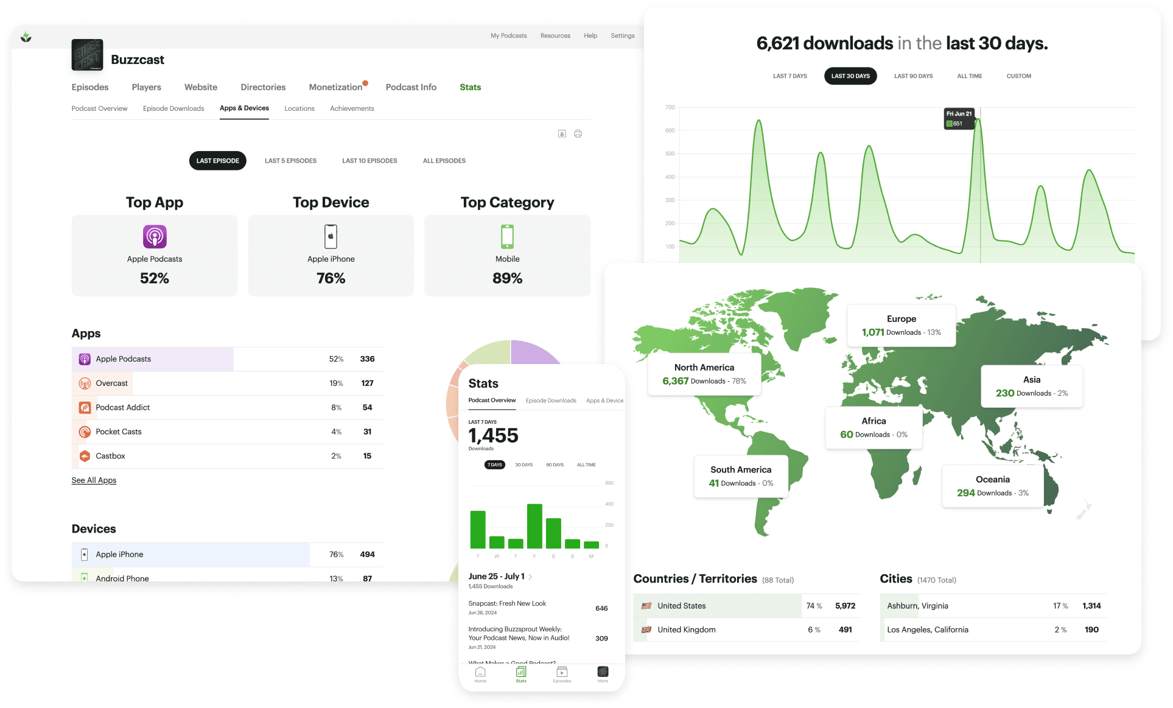Open the green Stats tab
The image size is (1173, 708).
click(471, 87)
